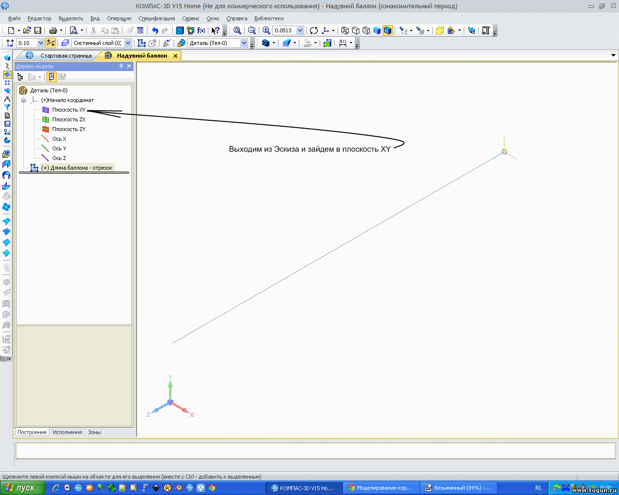
Task: Undo the last action with blue arrow
Action: point(155,30)
